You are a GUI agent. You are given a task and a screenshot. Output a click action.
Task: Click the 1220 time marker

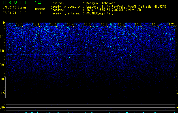click(x=172, y=24)
